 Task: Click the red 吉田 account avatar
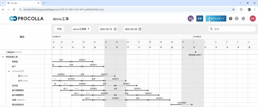(x=253, y=19)
